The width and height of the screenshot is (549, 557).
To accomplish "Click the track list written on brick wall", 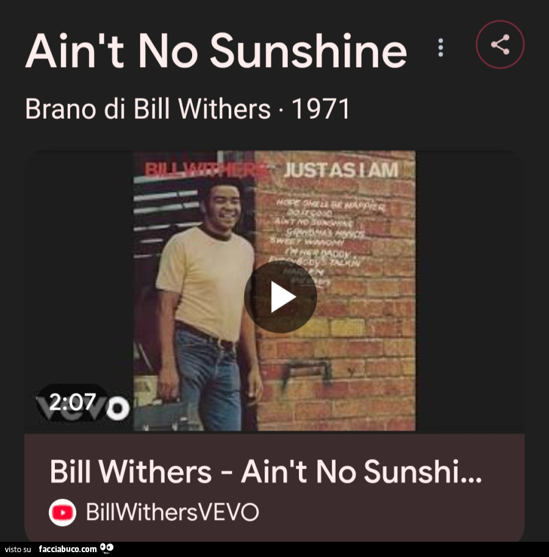I will click(327, 243).
